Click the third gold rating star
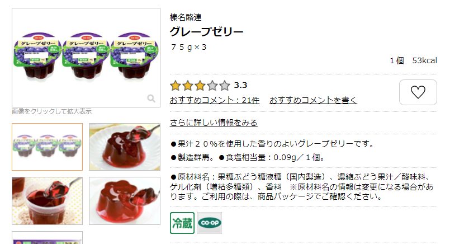 (200, 86)
